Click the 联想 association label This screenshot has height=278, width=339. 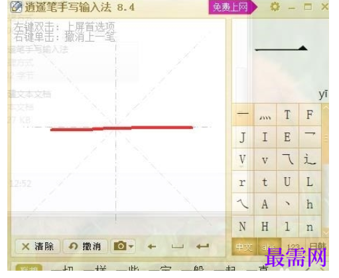[x=29, y=268]
